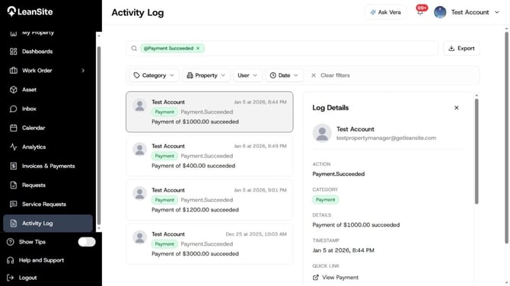Click the Dec 25 at 2025 timestamp
Screen dimensions: 510x286
256,234
